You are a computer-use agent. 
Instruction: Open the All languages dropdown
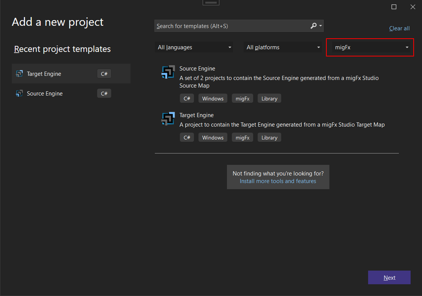[x=194, y=47]
